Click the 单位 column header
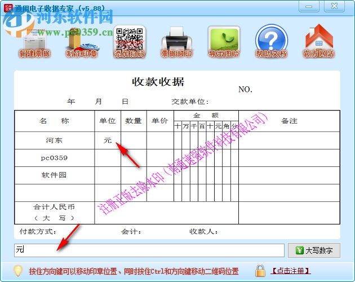The width and height of the screenshot is (355, 282). coord(108,121)
